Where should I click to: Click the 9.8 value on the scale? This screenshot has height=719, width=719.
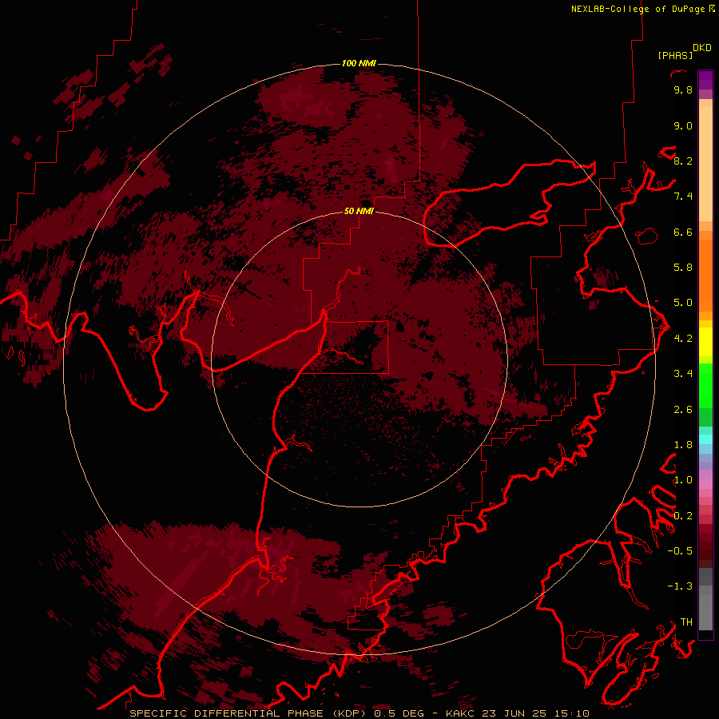(x=683, y=89)
